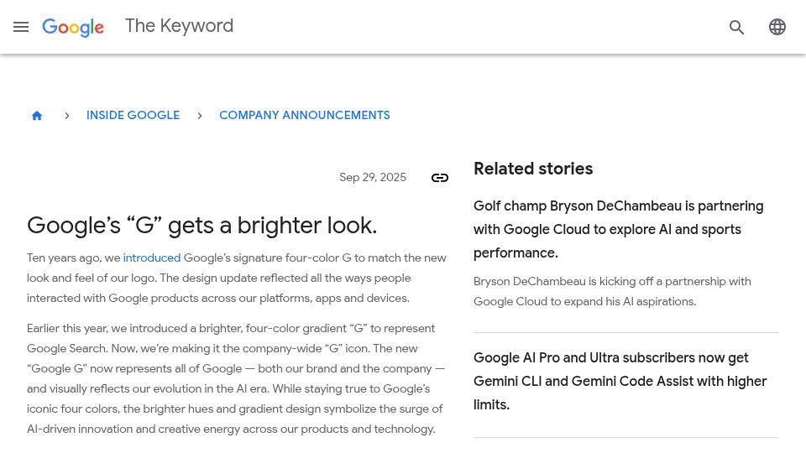This screenshot has width=806, height=453.
Task: Go to home via breadcrumb house icon
Action: pyautogui.click(x=36, y=116)
